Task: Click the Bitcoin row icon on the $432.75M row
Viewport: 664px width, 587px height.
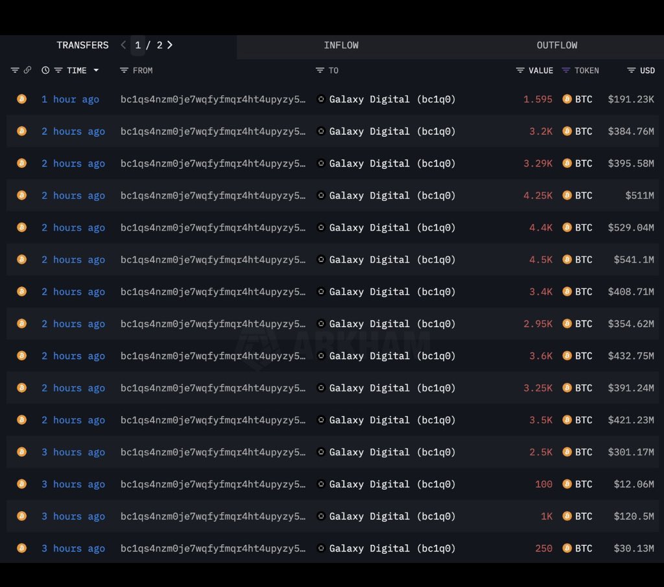Action: pyautogui.click(x=21, y=356)
